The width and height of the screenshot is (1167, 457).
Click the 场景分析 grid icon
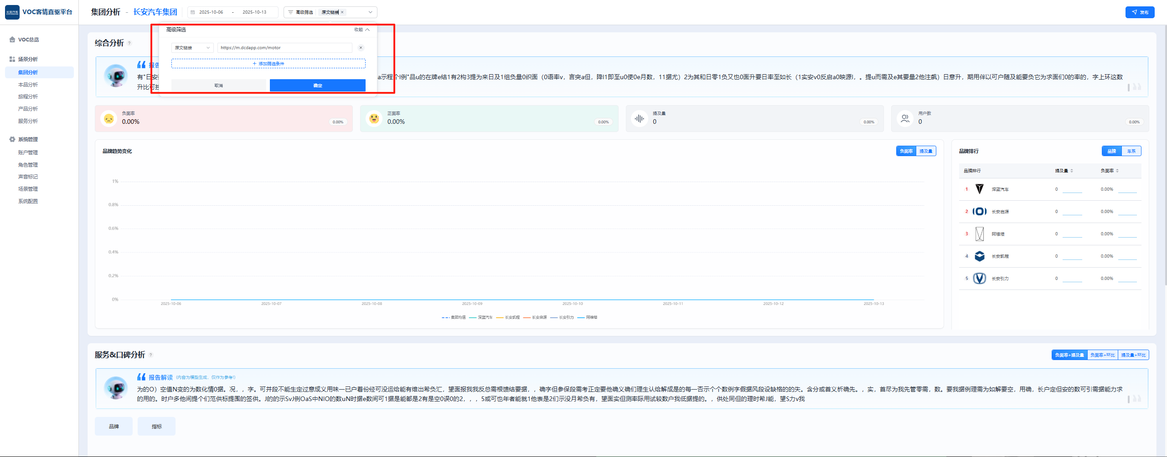pyautogui.click(x=12, y=59)
